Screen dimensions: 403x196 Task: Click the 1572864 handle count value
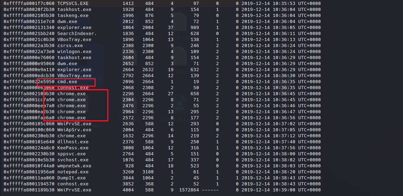click(189, 190)
